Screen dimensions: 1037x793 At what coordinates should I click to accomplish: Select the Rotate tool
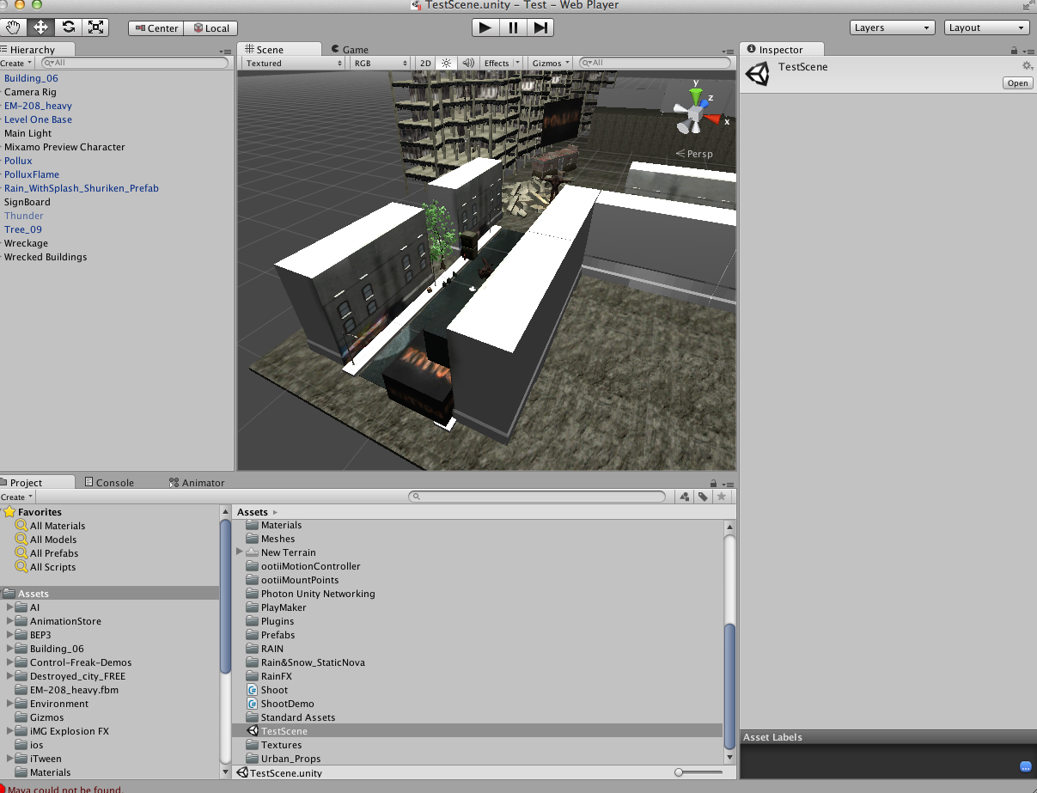[68, 27]
